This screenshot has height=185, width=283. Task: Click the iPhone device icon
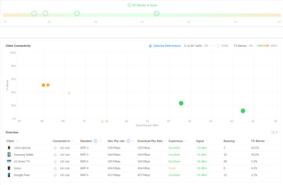9,147
